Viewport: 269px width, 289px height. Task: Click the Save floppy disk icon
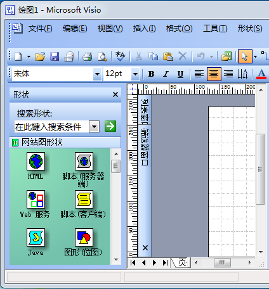(55, 56)
